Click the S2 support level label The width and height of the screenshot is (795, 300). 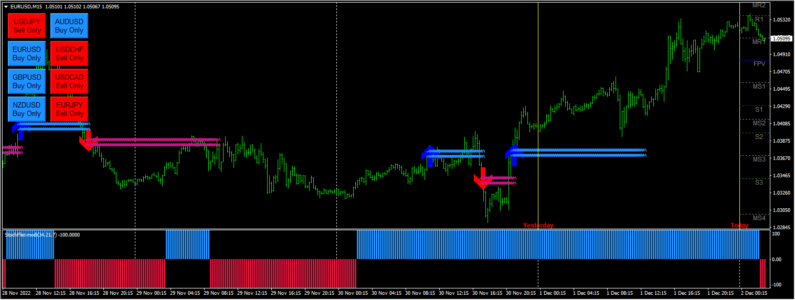(x=759, y=136)
